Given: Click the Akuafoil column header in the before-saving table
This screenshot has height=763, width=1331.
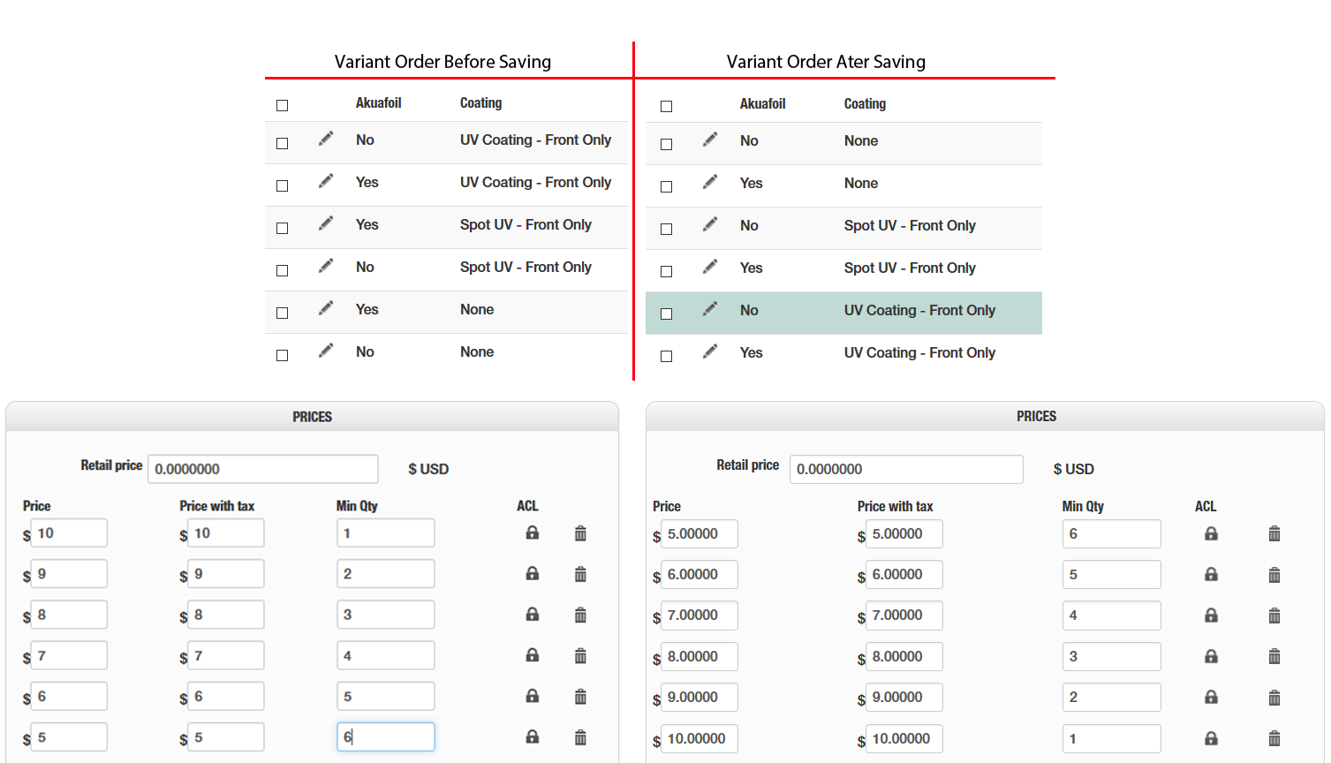Looking at the screenshot, I should [378, 103].
